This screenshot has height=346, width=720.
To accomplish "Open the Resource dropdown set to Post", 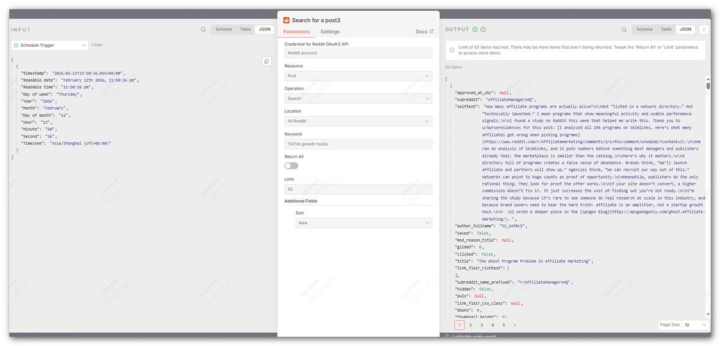I will pos(358,76).
